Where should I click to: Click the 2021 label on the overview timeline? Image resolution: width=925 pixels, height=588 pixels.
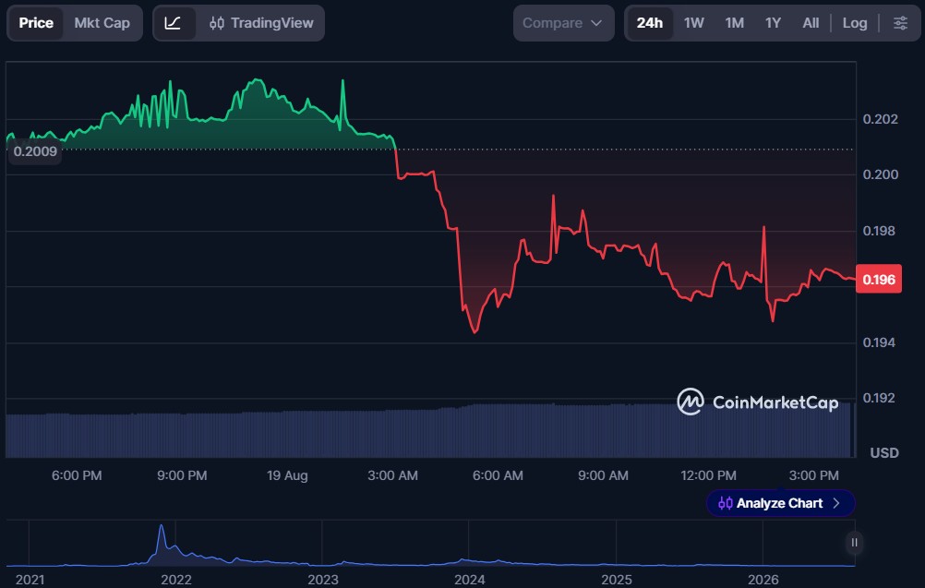pyautogui.click(x=30, y=580)
